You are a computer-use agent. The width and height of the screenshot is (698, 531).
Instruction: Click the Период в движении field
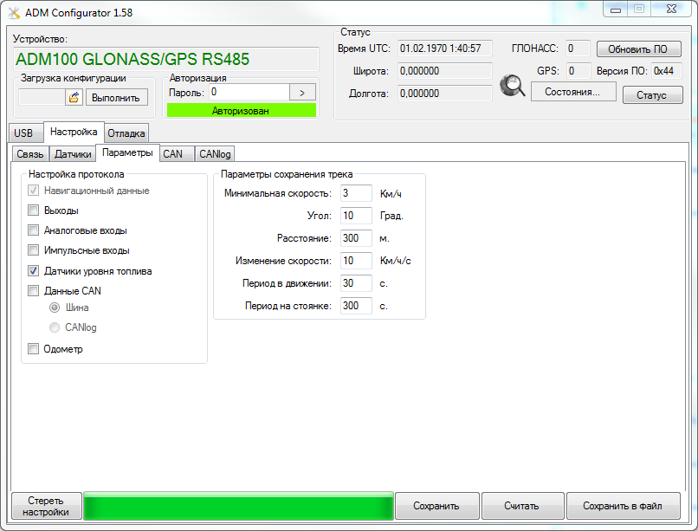(356, 283)
